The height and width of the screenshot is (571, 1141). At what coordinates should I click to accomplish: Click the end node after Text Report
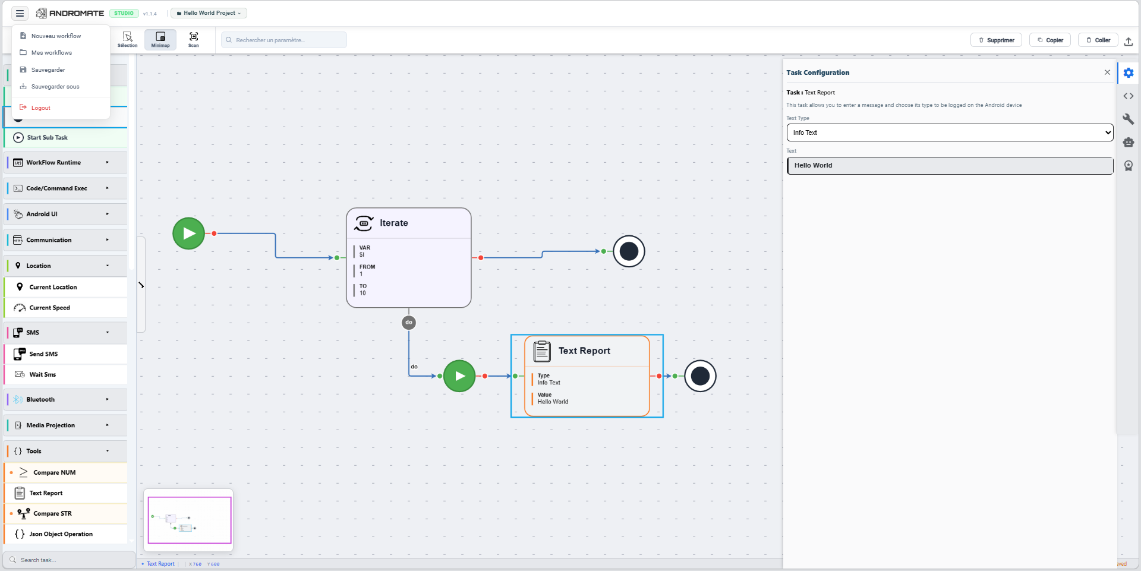click(700, 376)
